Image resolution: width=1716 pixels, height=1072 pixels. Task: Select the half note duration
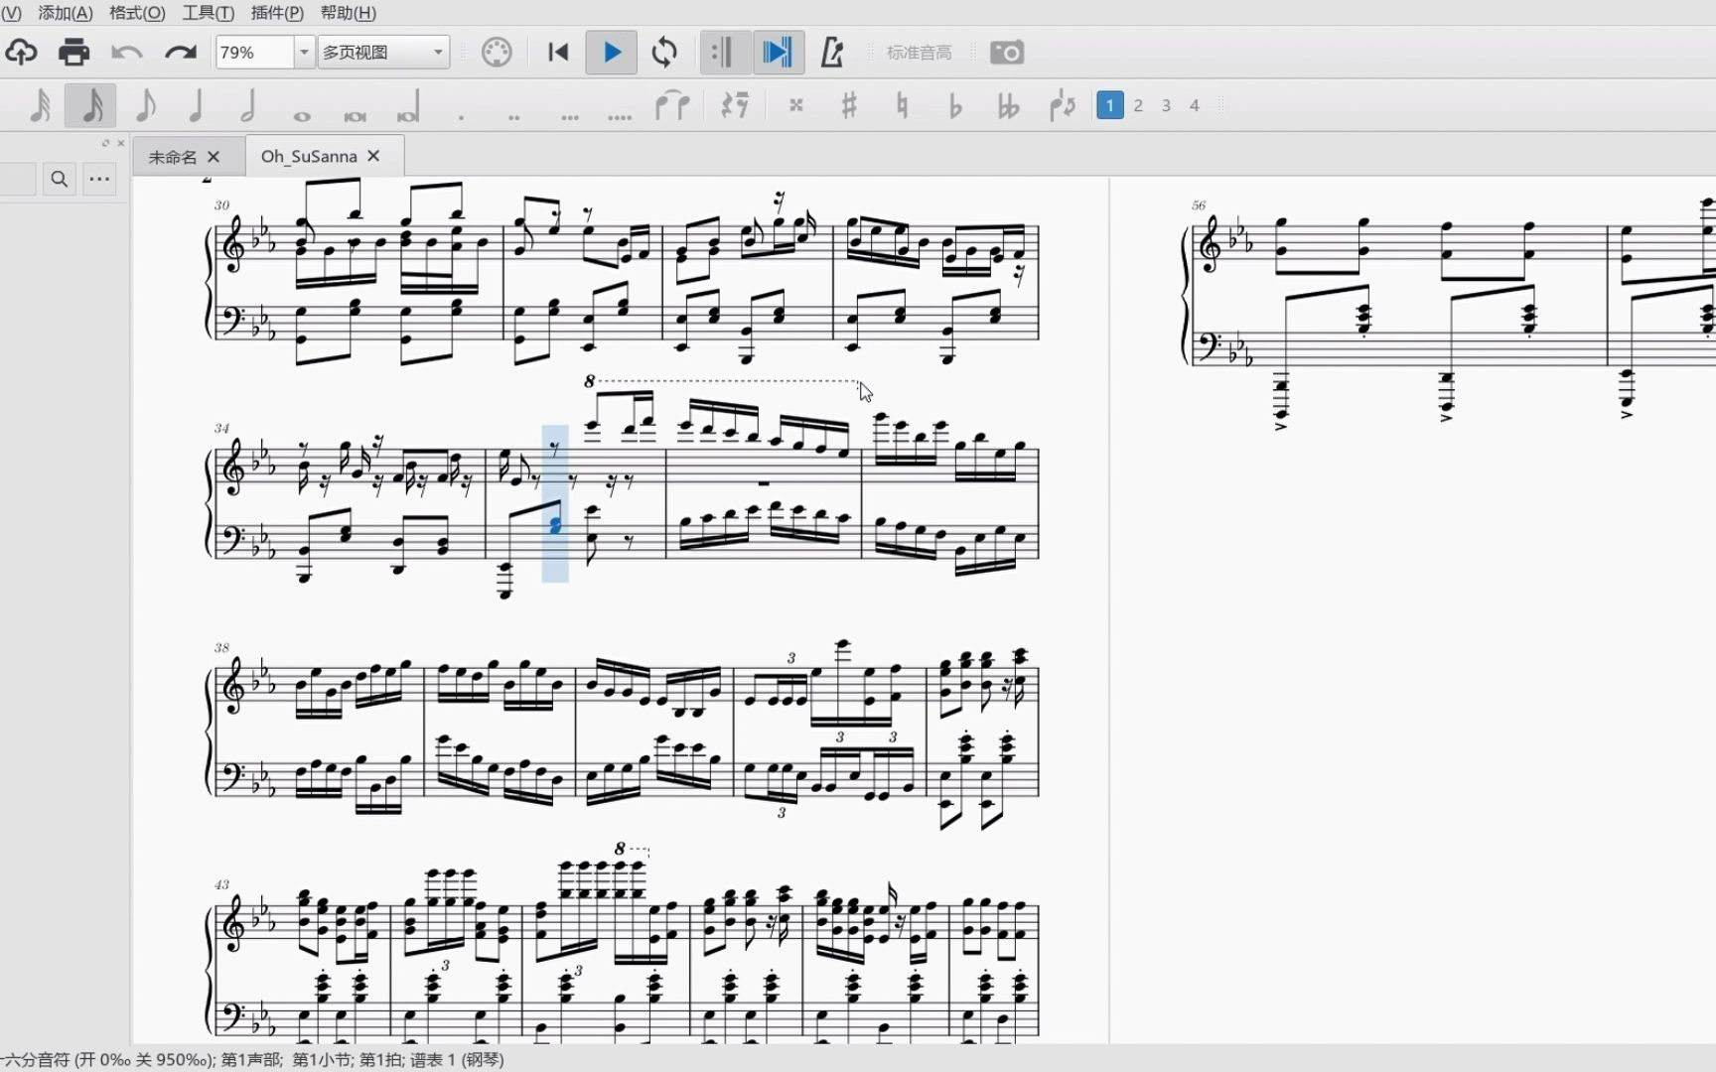248,105
